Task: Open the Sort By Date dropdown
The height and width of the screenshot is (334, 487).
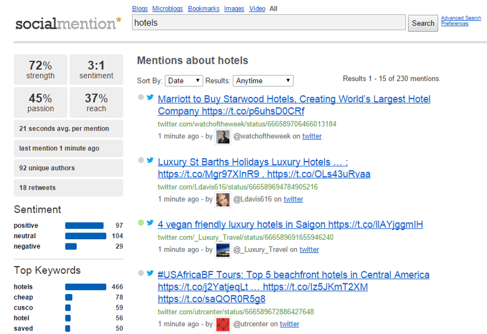Action: click(184, 81)
